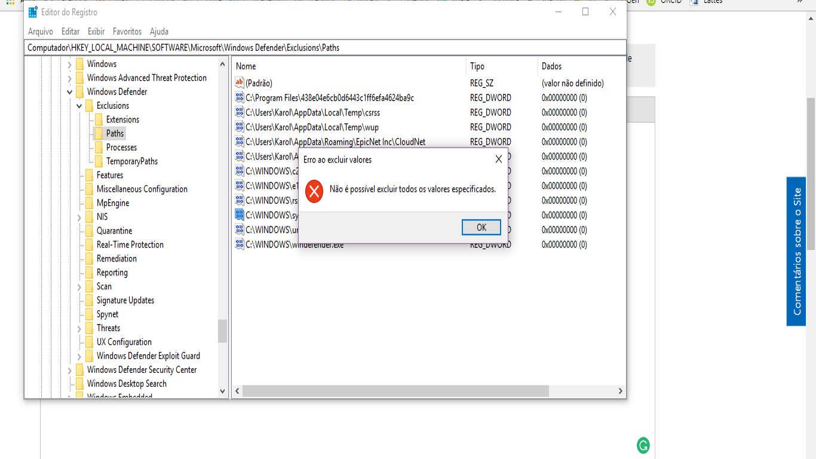Select the Processes folder icon
This screenshot has width=816, height=459.
[99, 148]
